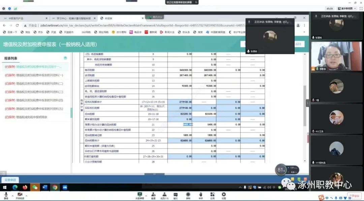Click the 返回 button on the teal header
Screen dimensions: 364x201
(x=298, y=44)
